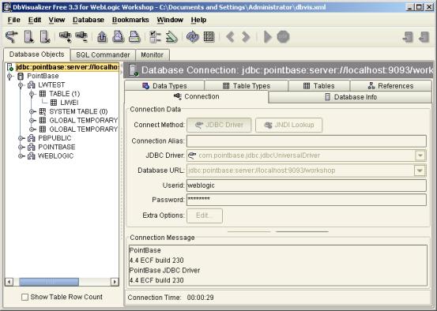Screen dimensions: 437x311
Task: Click the disconnect-all icon with minus sign
Action: (x=81, y=37)
